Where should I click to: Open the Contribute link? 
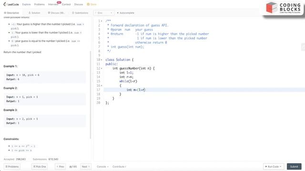coord(119,167)
